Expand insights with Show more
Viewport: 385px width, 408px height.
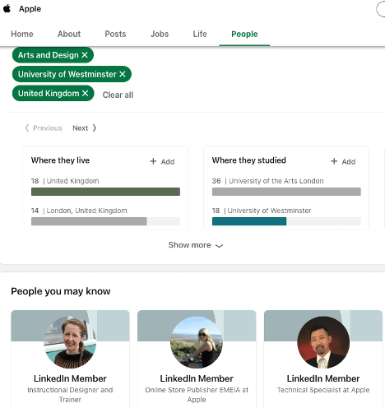tap(196, 245)
